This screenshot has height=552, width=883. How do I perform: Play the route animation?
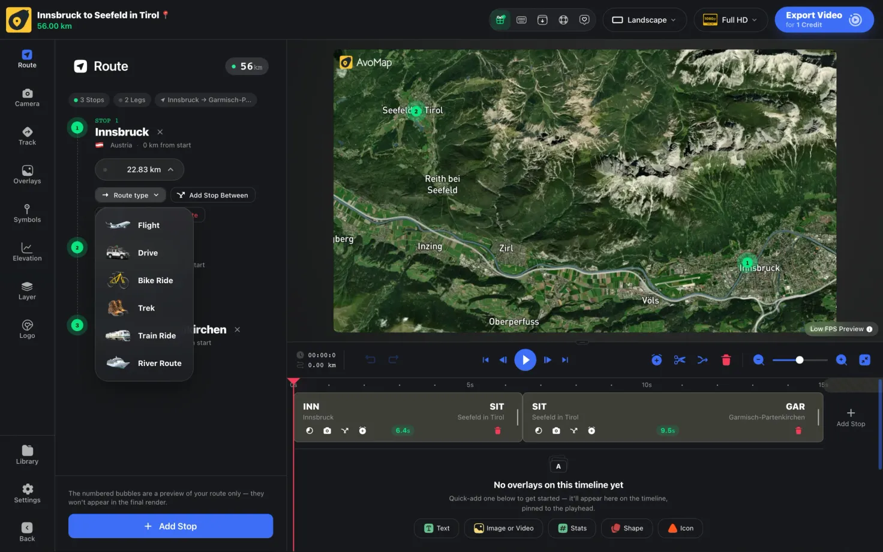coord(525,360)
